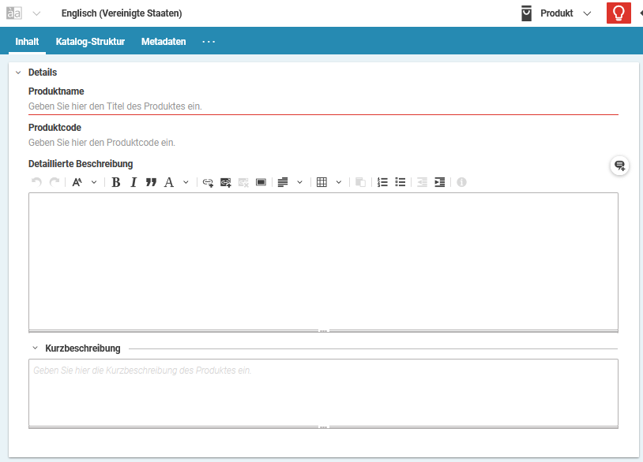Click the Produktcode input field
This screenshot has height=462, width=643.
tap(323, 143)
